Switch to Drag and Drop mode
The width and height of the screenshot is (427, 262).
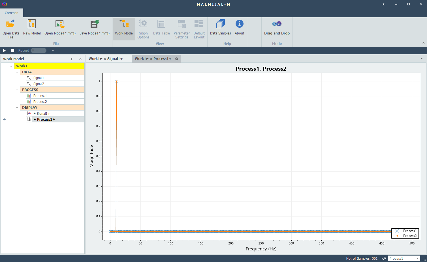[x=277, y=29]
